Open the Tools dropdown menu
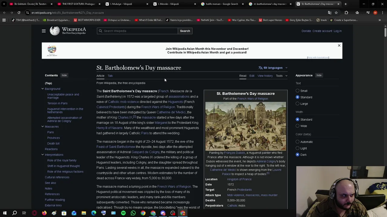Image resolution: width=387 pixels, height=217 pixels. coord(281,76)
